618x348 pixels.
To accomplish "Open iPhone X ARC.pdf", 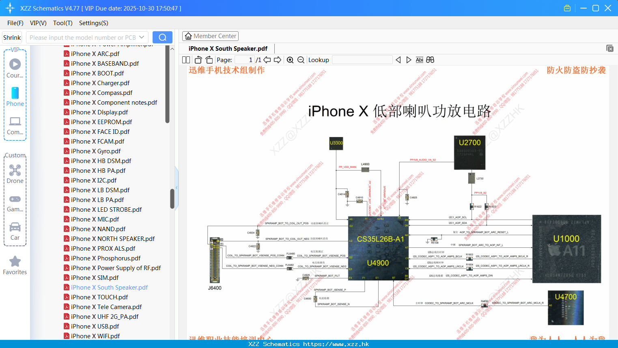I will (x=95, y=54).
